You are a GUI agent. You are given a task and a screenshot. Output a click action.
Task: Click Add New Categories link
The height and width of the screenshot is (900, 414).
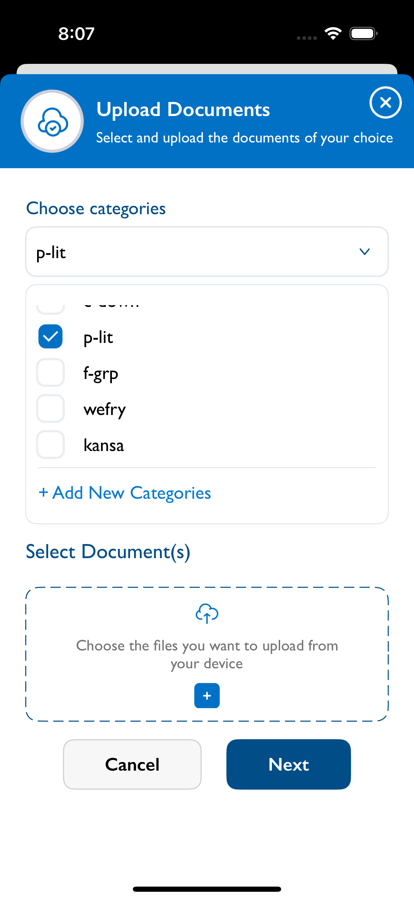coord(125,493)
